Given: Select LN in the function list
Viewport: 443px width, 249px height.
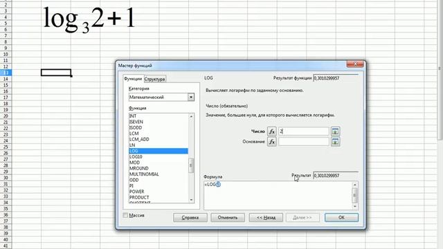Looking at the screenshot, I should [x=159, y=145].
